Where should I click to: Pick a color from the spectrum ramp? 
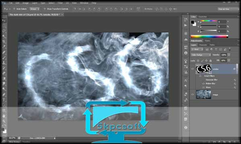pyautogui.click(x=209, y=36)
